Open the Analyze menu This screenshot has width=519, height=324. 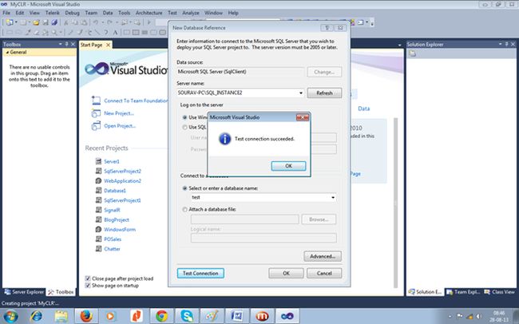click(x=191, y=13)
